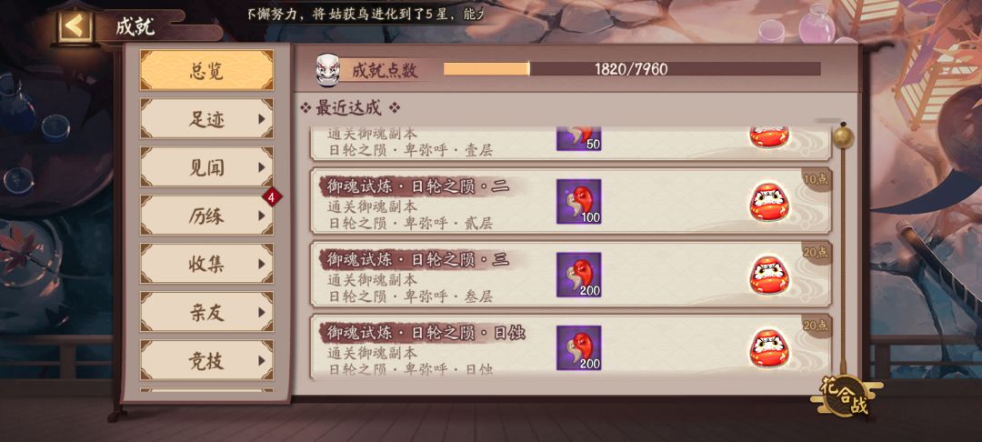The image size is (982, 442).
Task: Switch to the 亲友 tab
Action: 206,313
